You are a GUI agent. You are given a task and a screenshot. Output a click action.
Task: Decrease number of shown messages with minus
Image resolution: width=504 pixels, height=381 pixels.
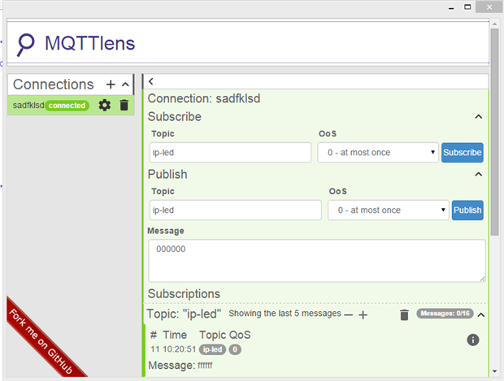(349, 314)
